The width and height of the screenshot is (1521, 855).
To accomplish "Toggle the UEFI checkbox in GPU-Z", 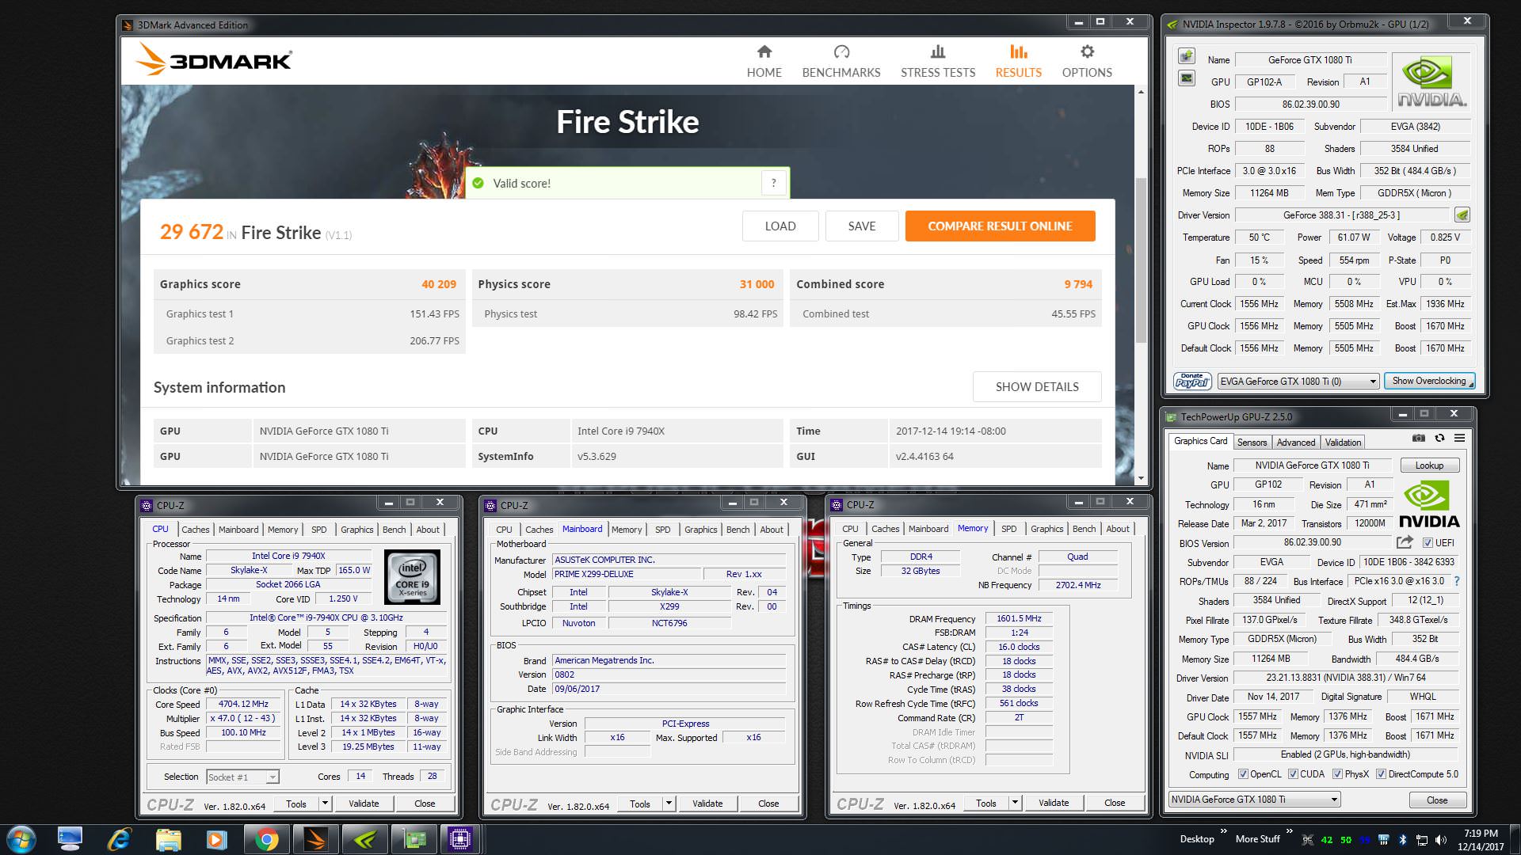I will (1428, 543).
